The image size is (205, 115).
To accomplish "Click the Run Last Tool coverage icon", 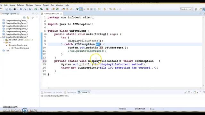I will coord(41,9).
